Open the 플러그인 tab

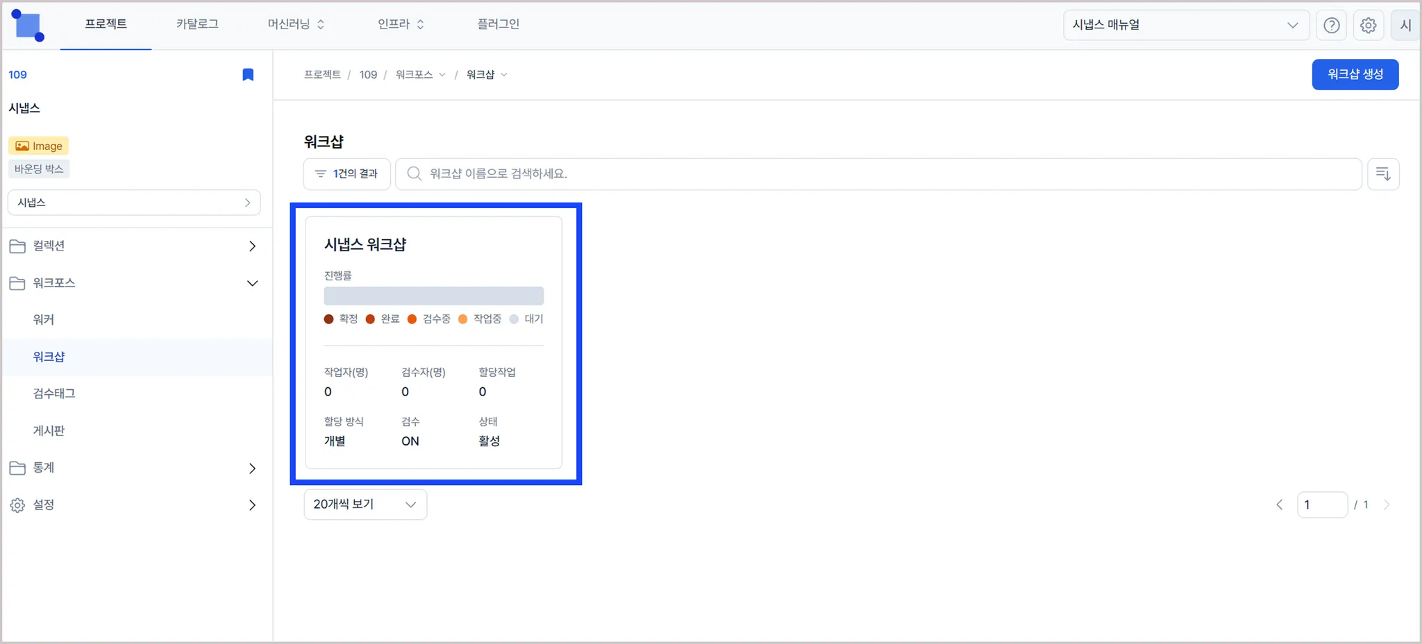point(498,24)
